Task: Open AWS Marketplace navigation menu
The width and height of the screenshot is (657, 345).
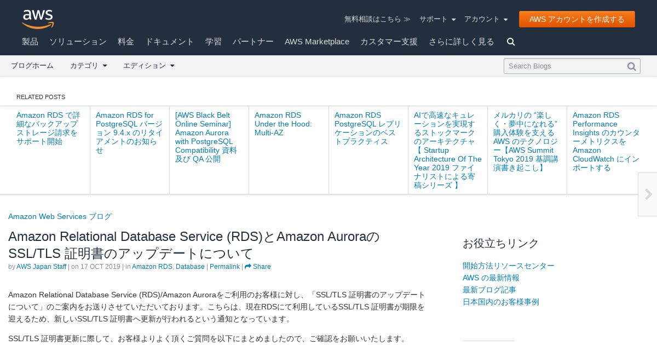Action: (x=317, y=42)
